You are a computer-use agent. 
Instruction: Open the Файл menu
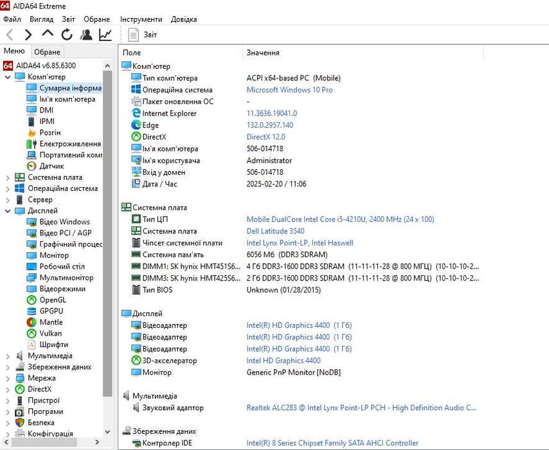12,19
